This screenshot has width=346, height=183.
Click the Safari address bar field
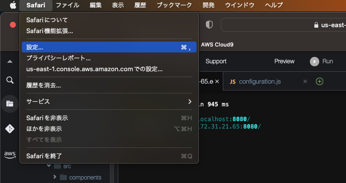pyautogui.click(x=283, y=25)
